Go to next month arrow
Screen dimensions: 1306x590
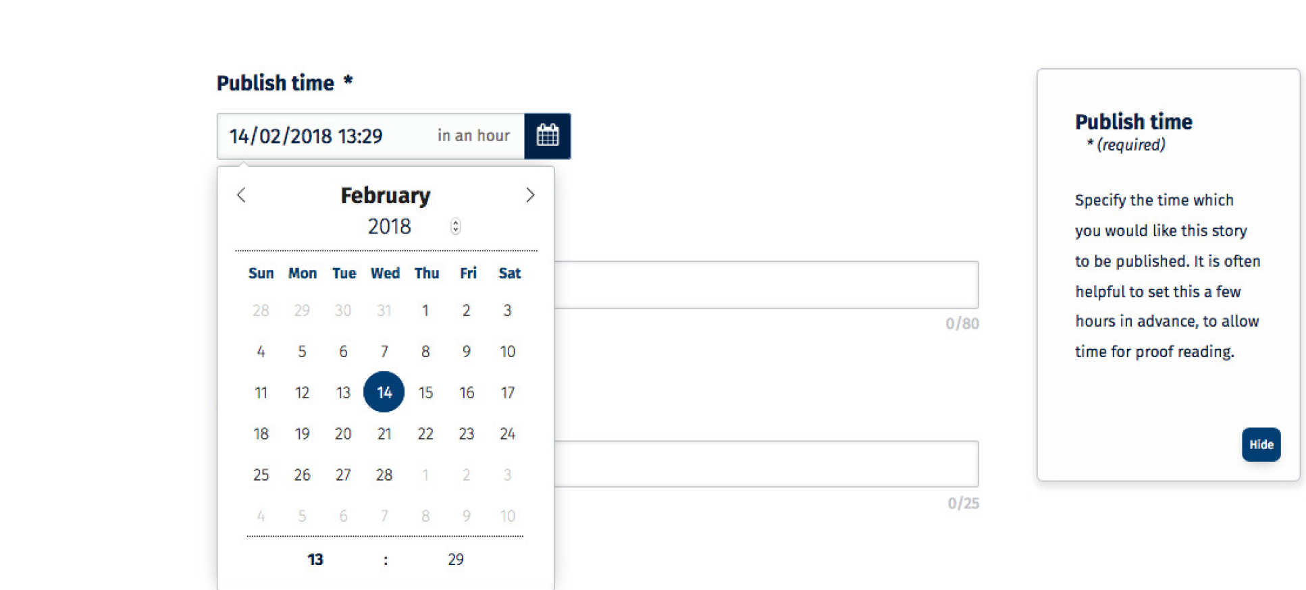(x=530, y=195)
